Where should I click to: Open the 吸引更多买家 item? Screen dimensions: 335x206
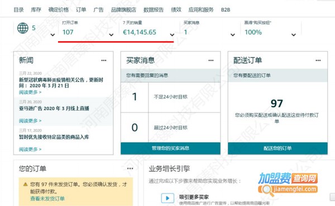tap(194, 197)
